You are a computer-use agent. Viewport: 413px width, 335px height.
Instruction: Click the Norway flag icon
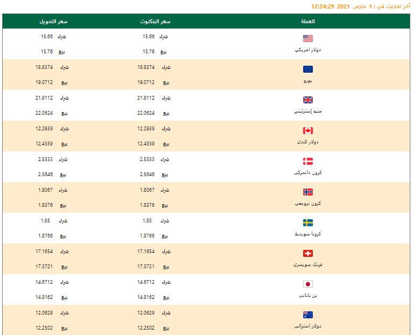coord(308,192)
